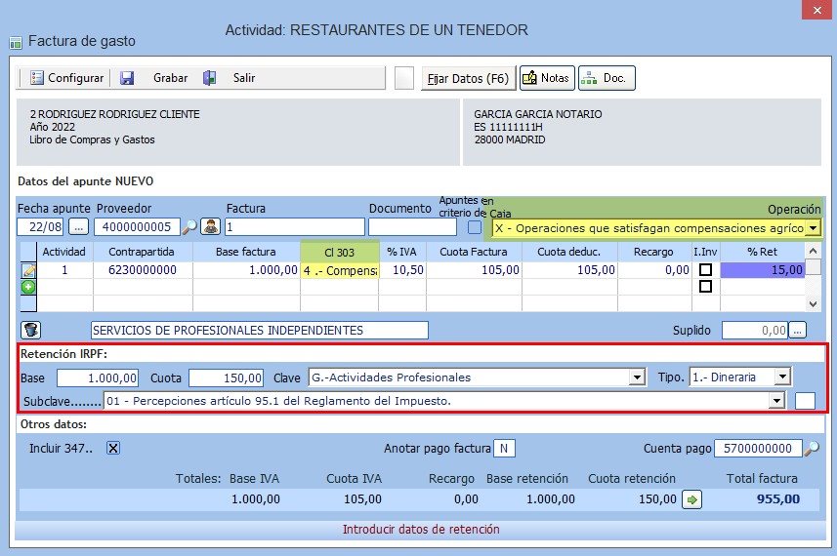Screen dimensions: 837x556
Task: Toggle the Incluir 347 checkbox
Action: click(x=113, y=448)
